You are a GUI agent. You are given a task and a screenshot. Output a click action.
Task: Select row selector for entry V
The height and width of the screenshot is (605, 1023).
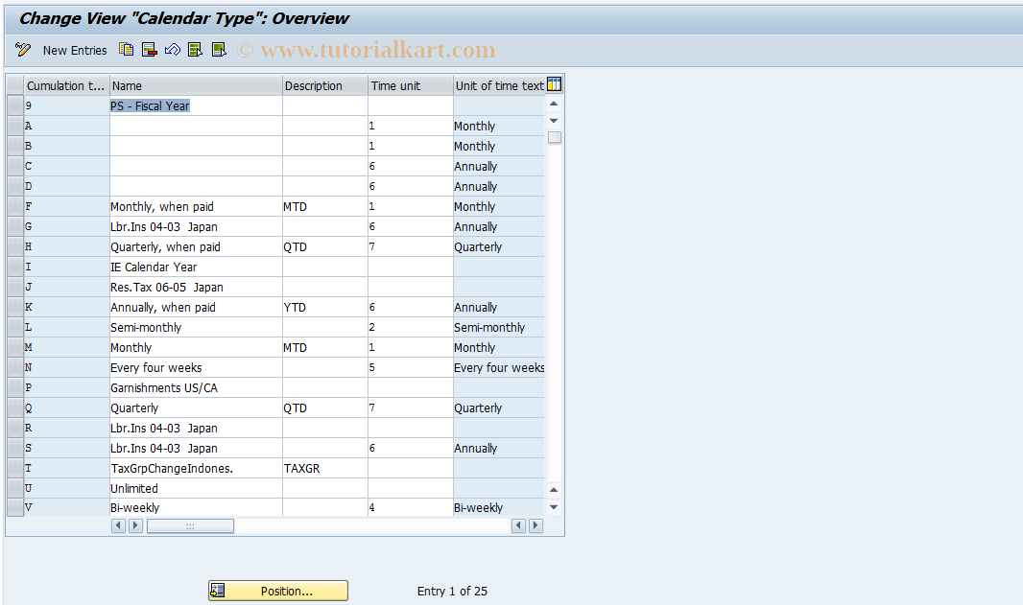coord(15,508)
